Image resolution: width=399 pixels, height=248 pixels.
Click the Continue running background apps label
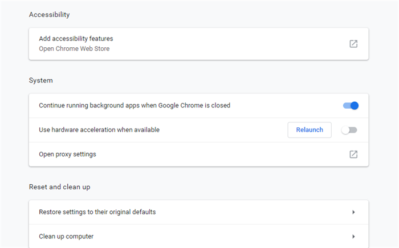point(135,105)
